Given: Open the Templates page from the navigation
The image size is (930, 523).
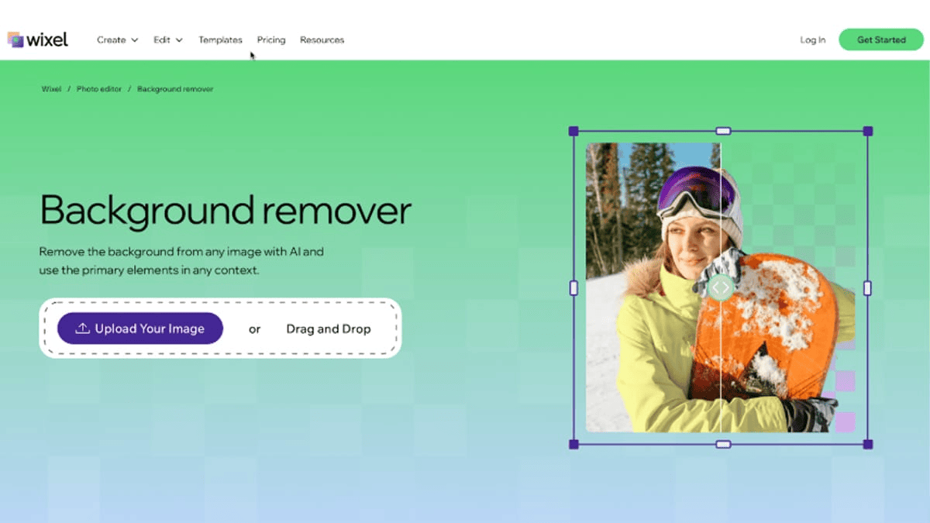Looking at the screenshot, I should click(x=220, y=40).
